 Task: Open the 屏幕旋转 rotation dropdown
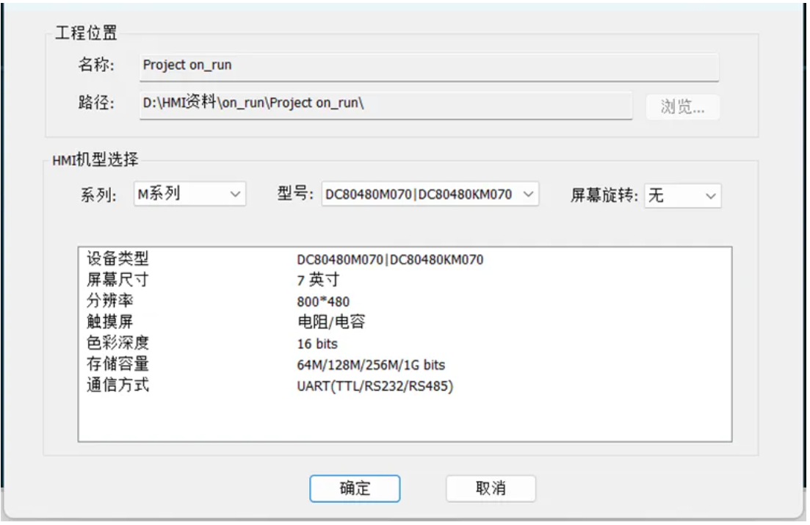(682, 196)
